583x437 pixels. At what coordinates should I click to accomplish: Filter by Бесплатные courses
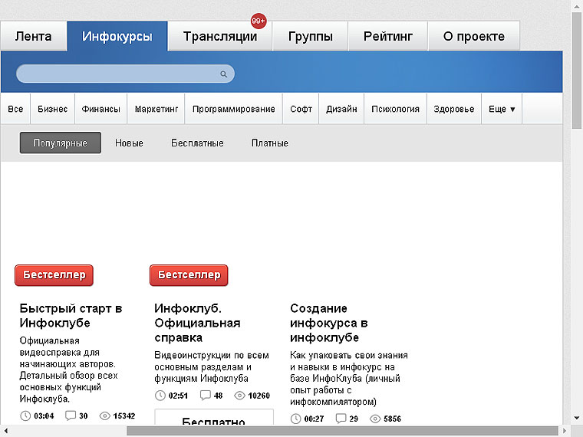click(197, 143)
